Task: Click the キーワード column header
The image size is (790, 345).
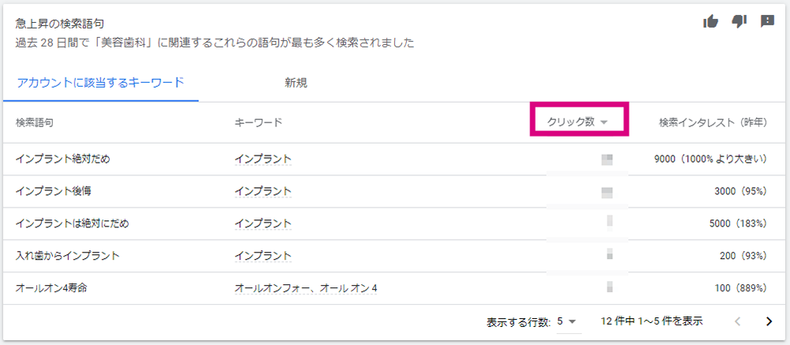Action: click(x=258, y=122)
